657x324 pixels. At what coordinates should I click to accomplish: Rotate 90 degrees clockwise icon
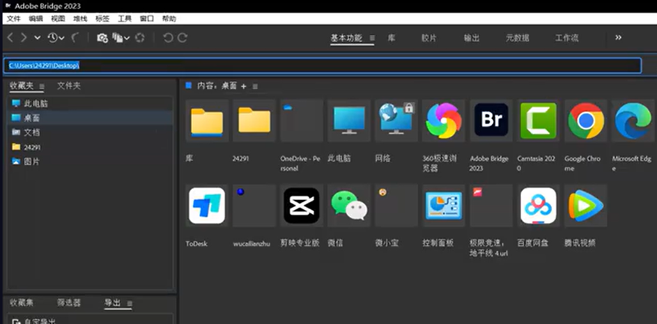pyautogui.click(x=183, y=38)
